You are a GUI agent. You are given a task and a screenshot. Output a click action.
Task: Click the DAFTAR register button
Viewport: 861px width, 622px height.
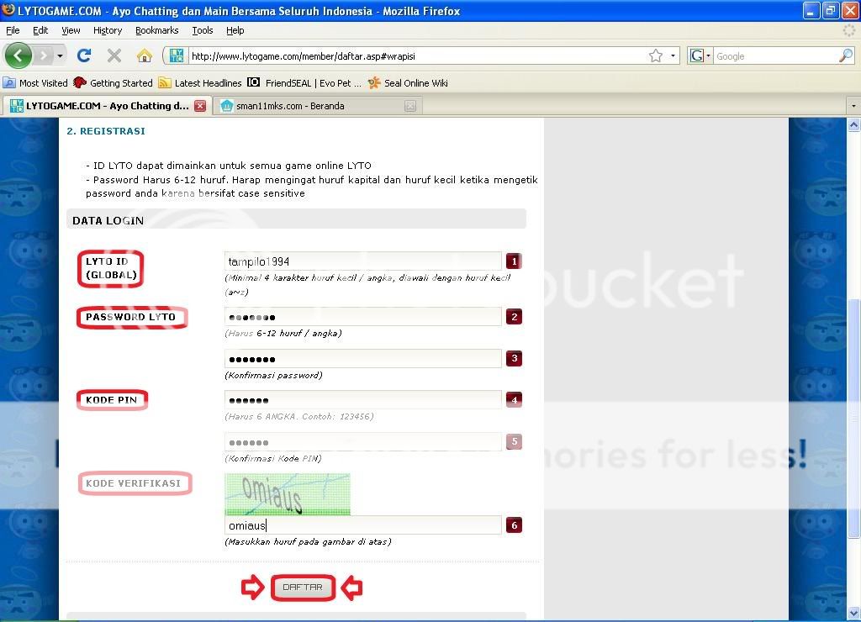click(303, 588)
